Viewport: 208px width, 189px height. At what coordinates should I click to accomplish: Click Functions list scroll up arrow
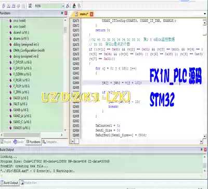[65, 20]
